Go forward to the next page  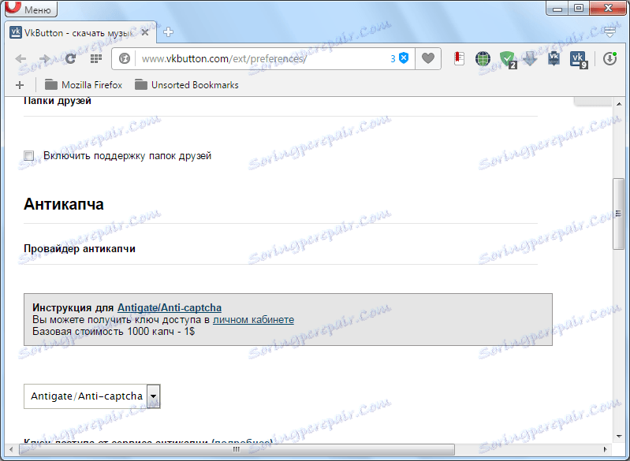pos(45,58)
